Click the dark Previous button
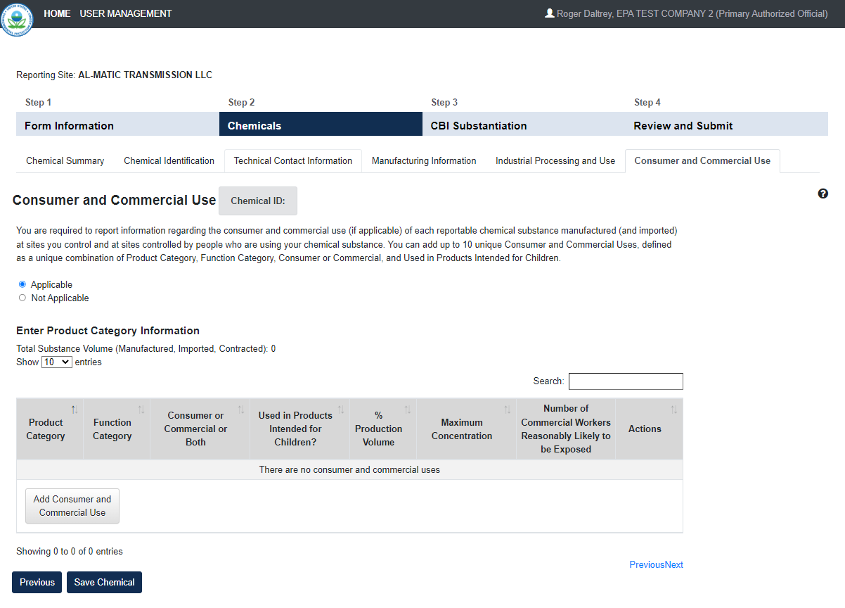This screenshot has height=608, width=845. 37,582
